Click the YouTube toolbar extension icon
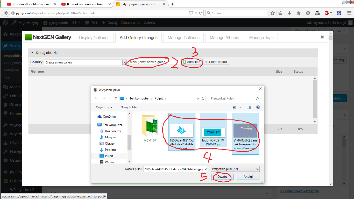The image size is (354, 199). point(317,13)
